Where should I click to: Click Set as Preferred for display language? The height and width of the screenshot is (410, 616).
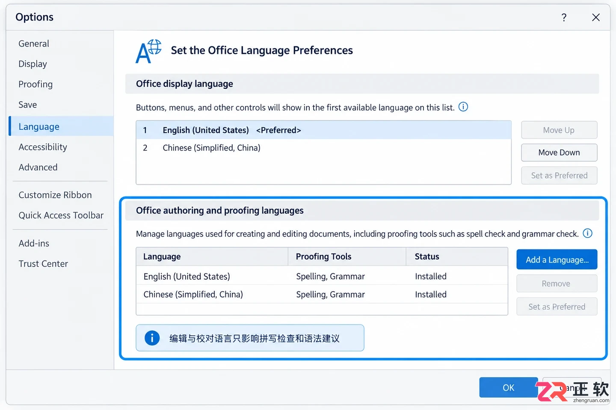click(559, 176)
